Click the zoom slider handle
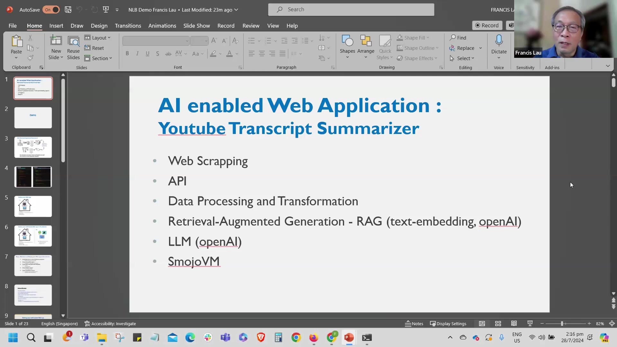Screen dimensions: 617x347 coord(562,324)
